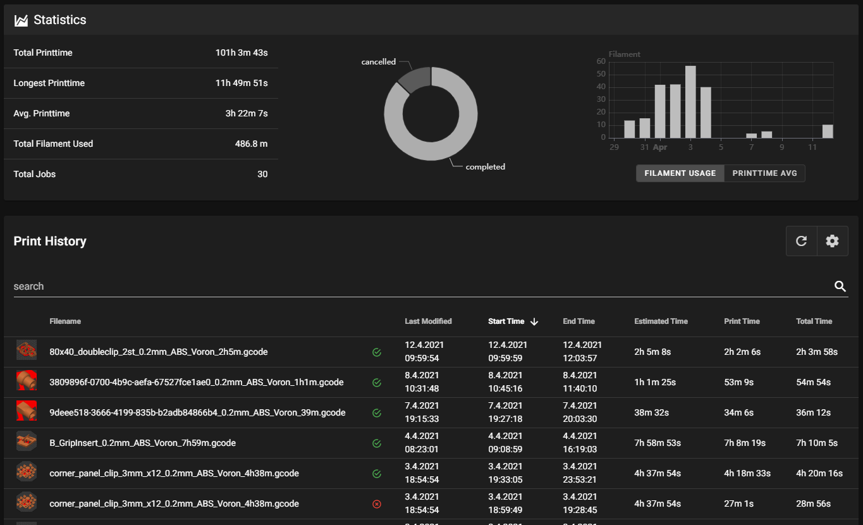This screenshot has width=863, height=525.
Task: Switch chart to Printtime Avg
Action: [x=764, y=173]
